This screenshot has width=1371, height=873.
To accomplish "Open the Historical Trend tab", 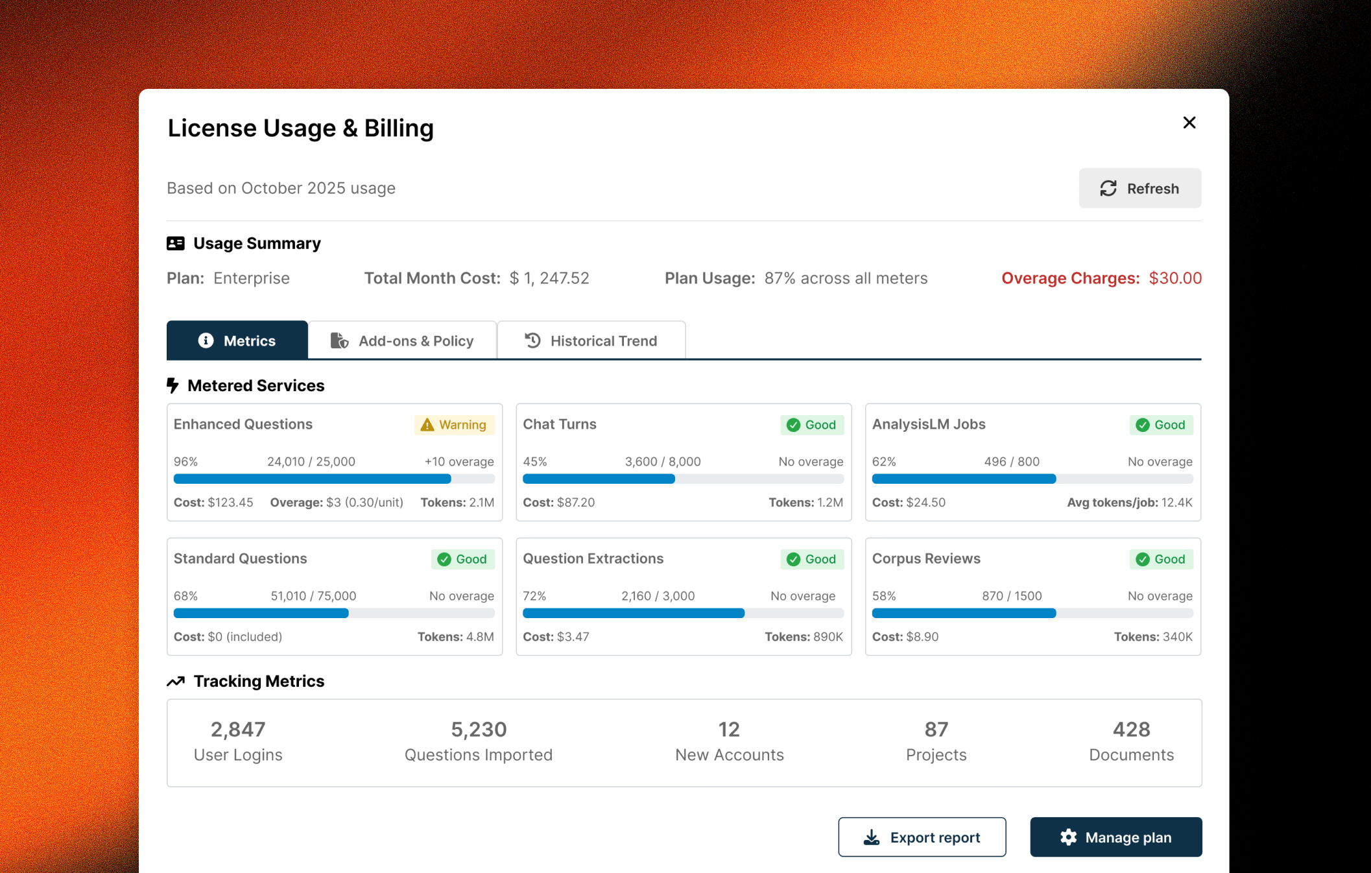I will (x=591, y=341).
